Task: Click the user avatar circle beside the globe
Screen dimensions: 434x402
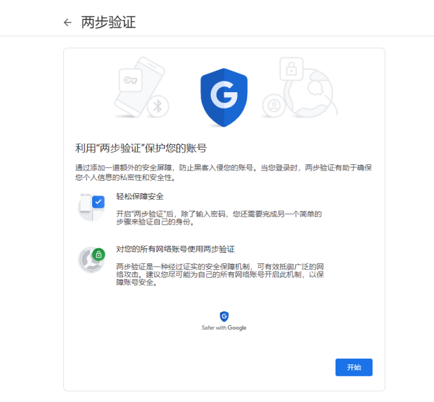Action: pos(274,105)
